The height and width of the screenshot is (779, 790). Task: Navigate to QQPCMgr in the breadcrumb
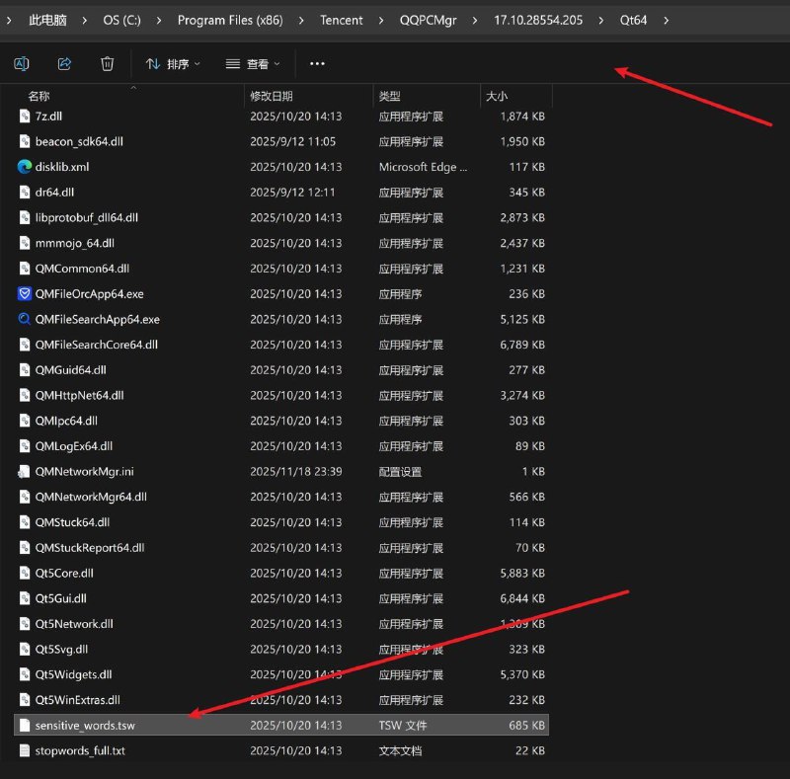[429, 20]
